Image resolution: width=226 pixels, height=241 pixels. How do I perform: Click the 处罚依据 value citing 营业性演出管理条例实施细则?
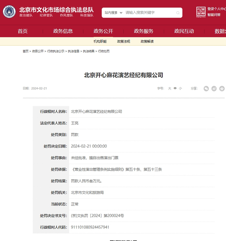[117, 169]
